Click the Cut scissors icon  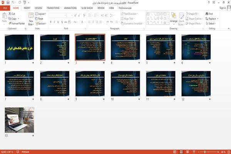10,14
